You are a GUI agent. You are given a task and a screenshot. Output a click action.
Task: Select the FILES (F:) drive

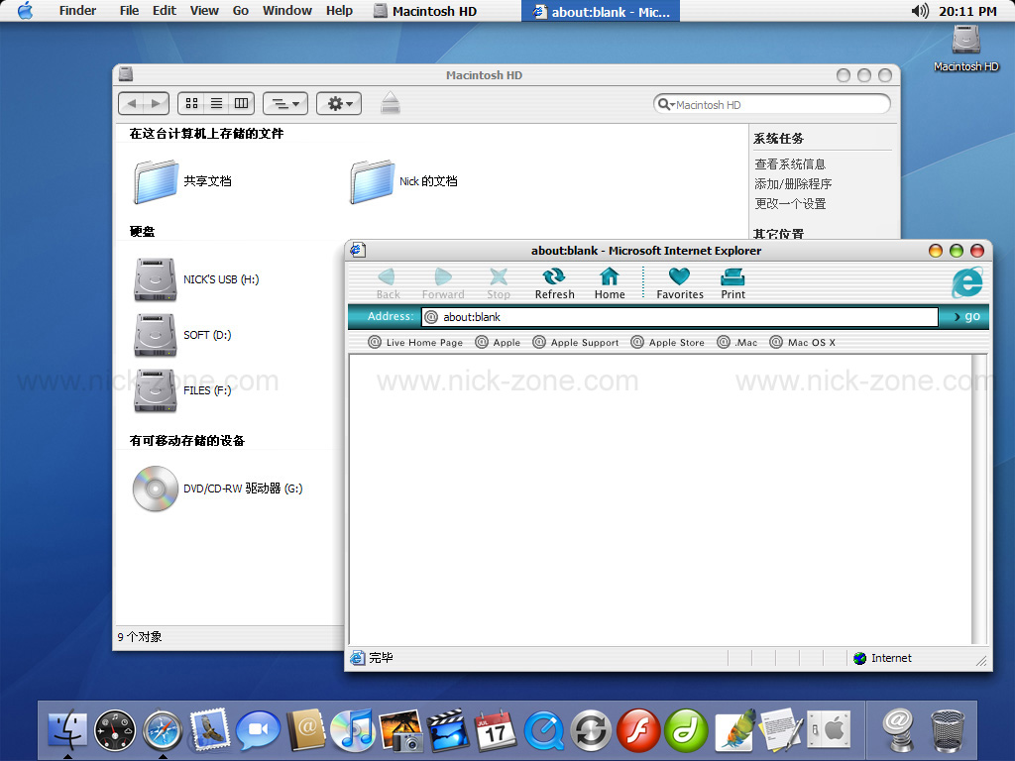click(182, 390)
